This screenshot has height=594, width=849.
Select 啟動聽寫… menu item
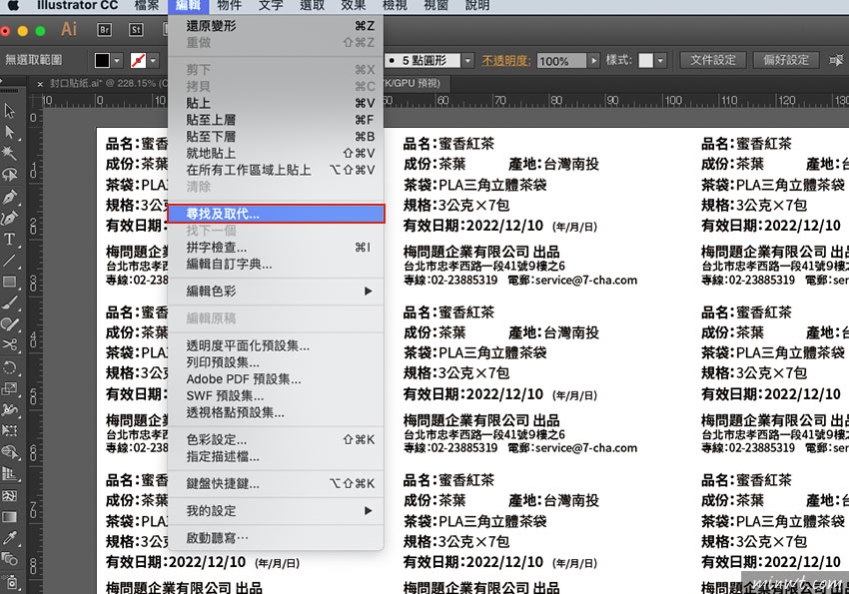point(276,538)
